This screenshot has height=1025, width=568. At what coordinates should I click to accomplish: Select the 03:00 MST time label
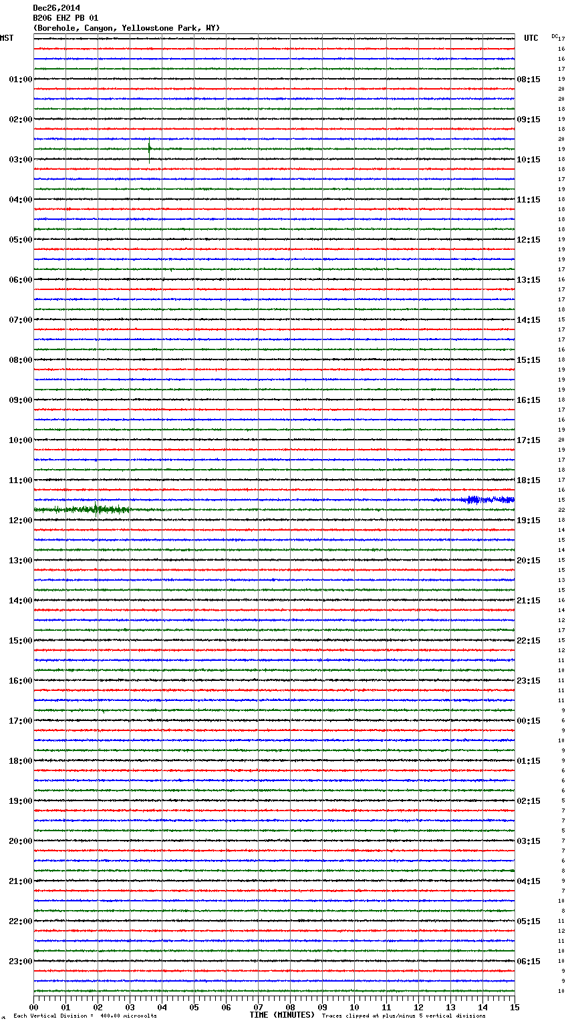[21, 160]
